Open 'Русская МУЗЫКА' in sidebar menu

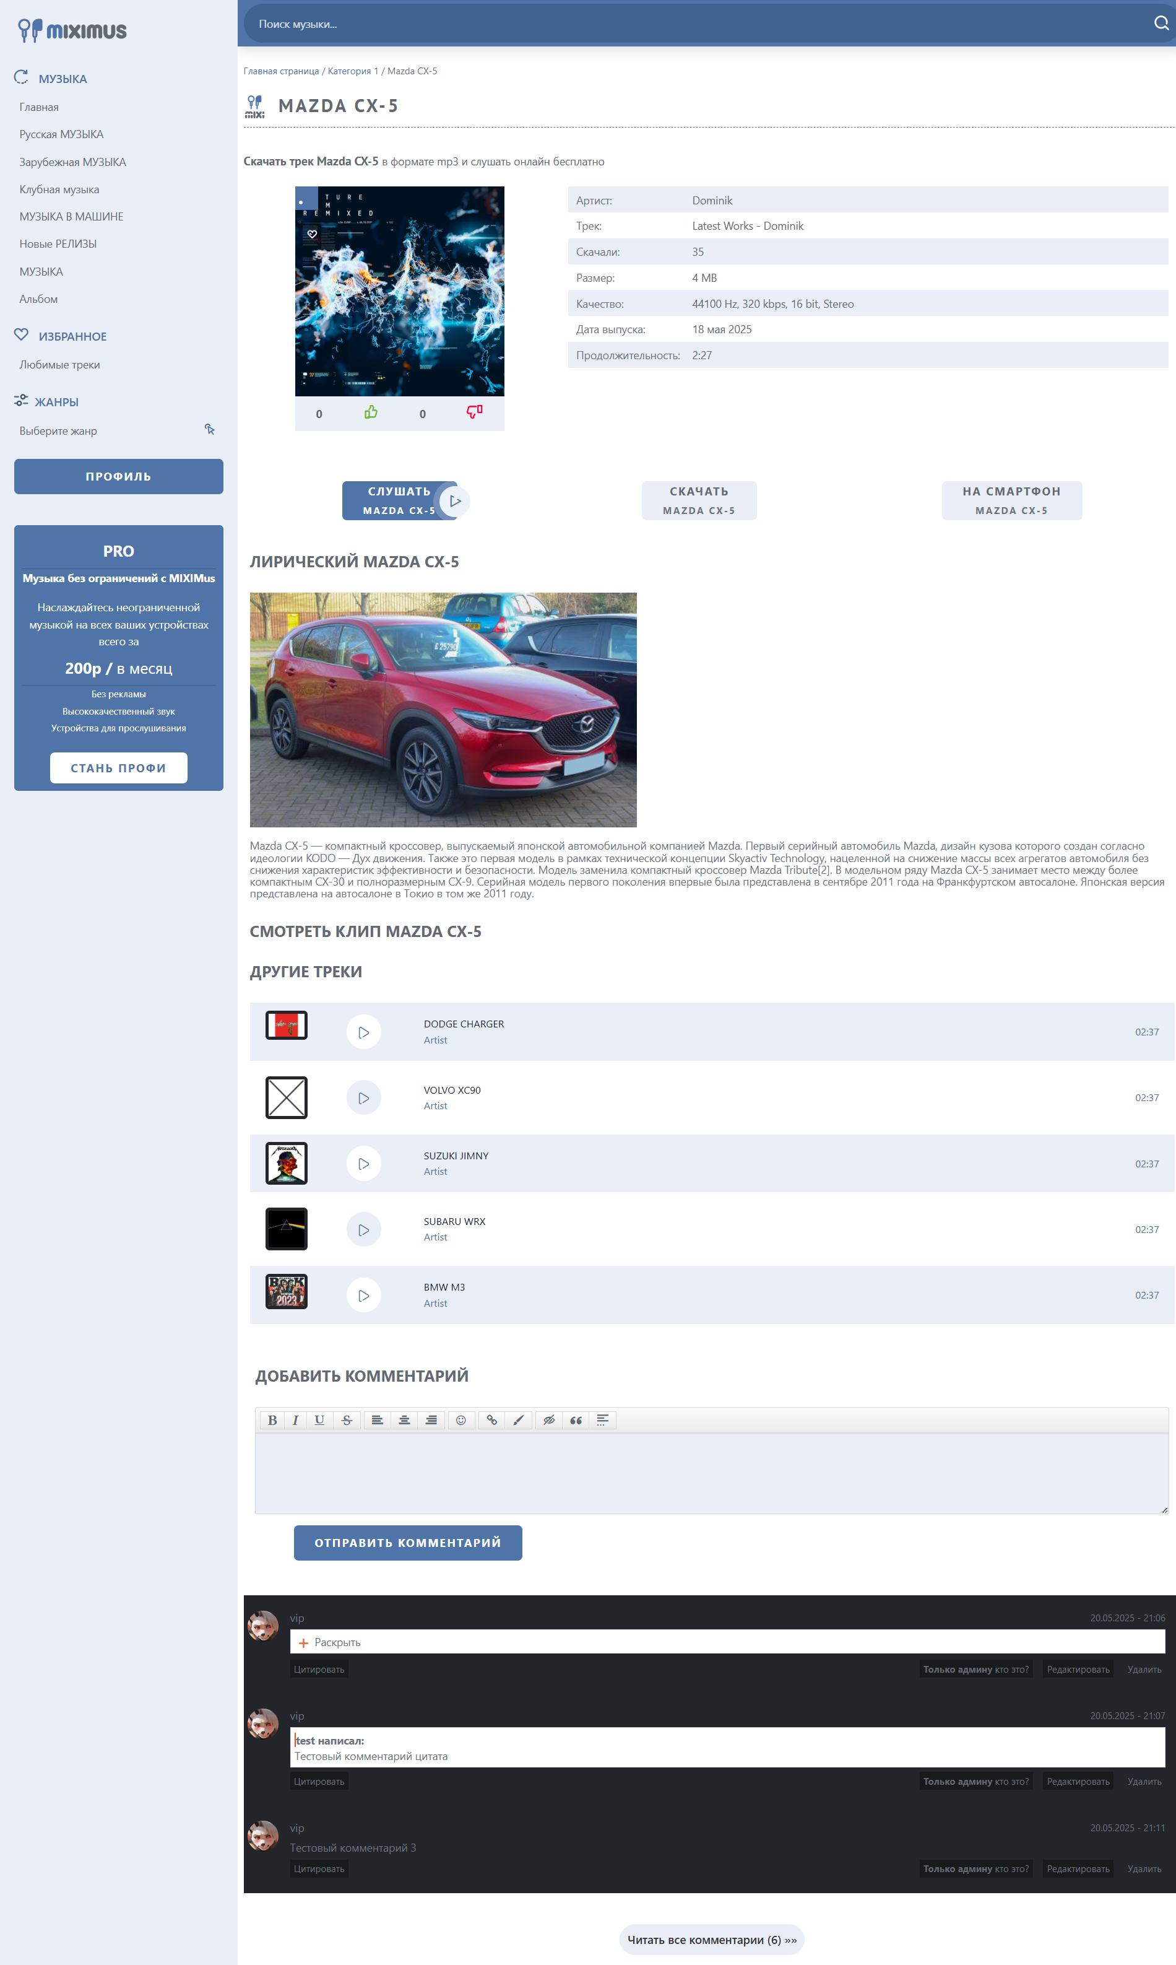coord(61,135)
